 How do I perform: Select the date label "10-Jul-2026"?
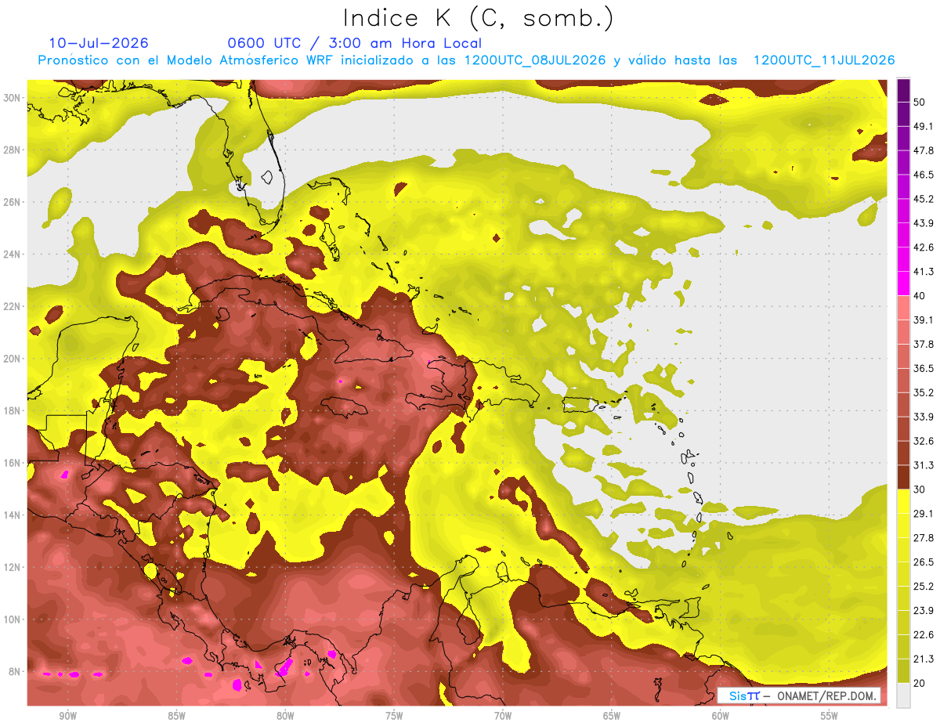[99, 43]
